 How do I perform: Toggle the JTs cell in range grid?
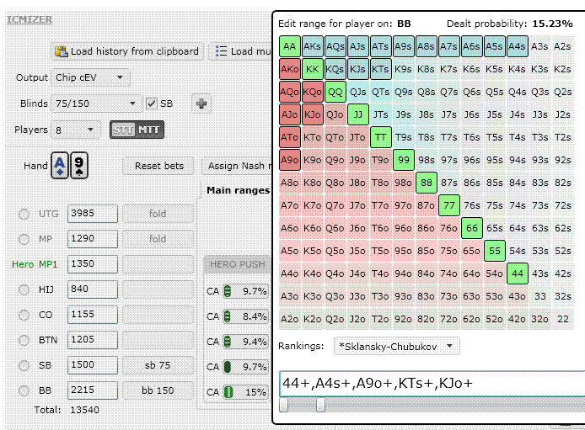pos(380,114)
